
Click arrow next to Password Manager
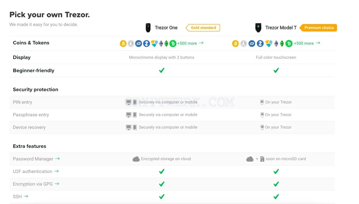tap(57, 159)
